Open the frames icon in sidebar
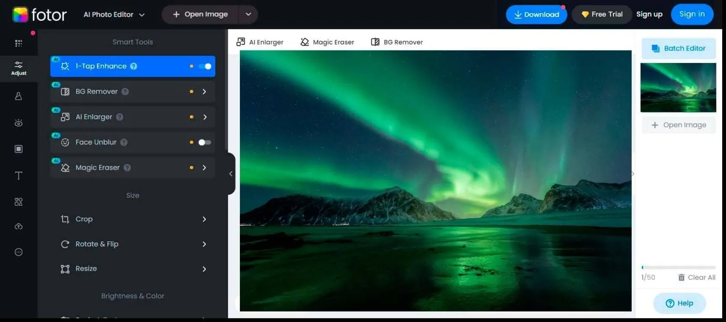 19,149
